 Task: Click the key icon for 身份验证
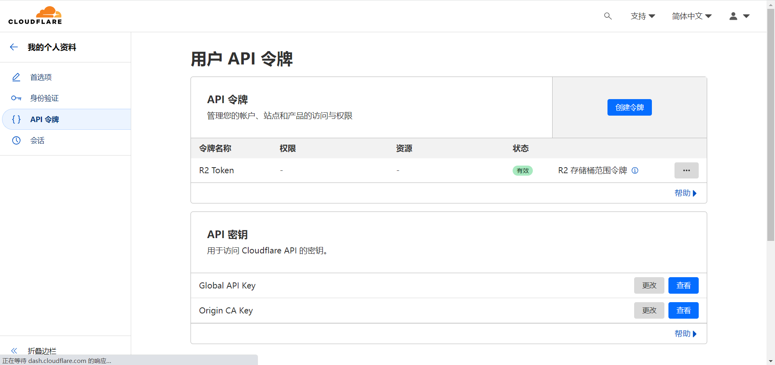pos(16,98)
